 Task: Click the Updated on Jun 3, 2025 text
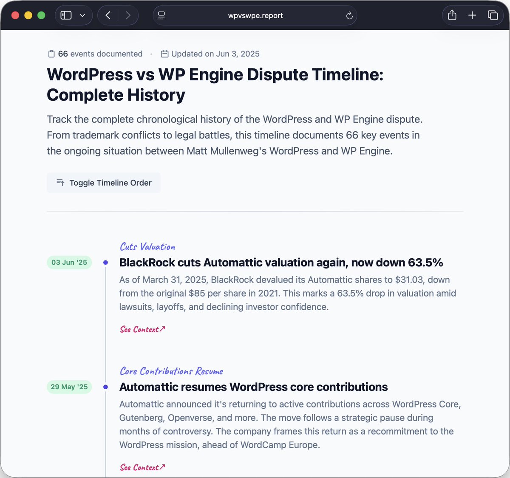click(215, 54)
